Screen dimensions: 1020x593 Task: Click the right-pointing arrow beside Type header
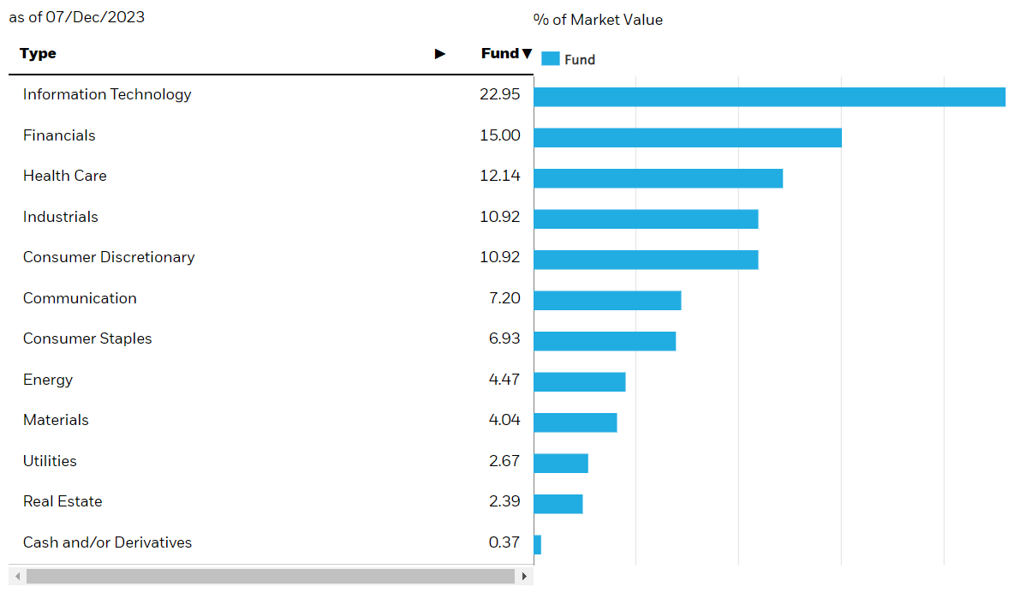pos(440,54)
